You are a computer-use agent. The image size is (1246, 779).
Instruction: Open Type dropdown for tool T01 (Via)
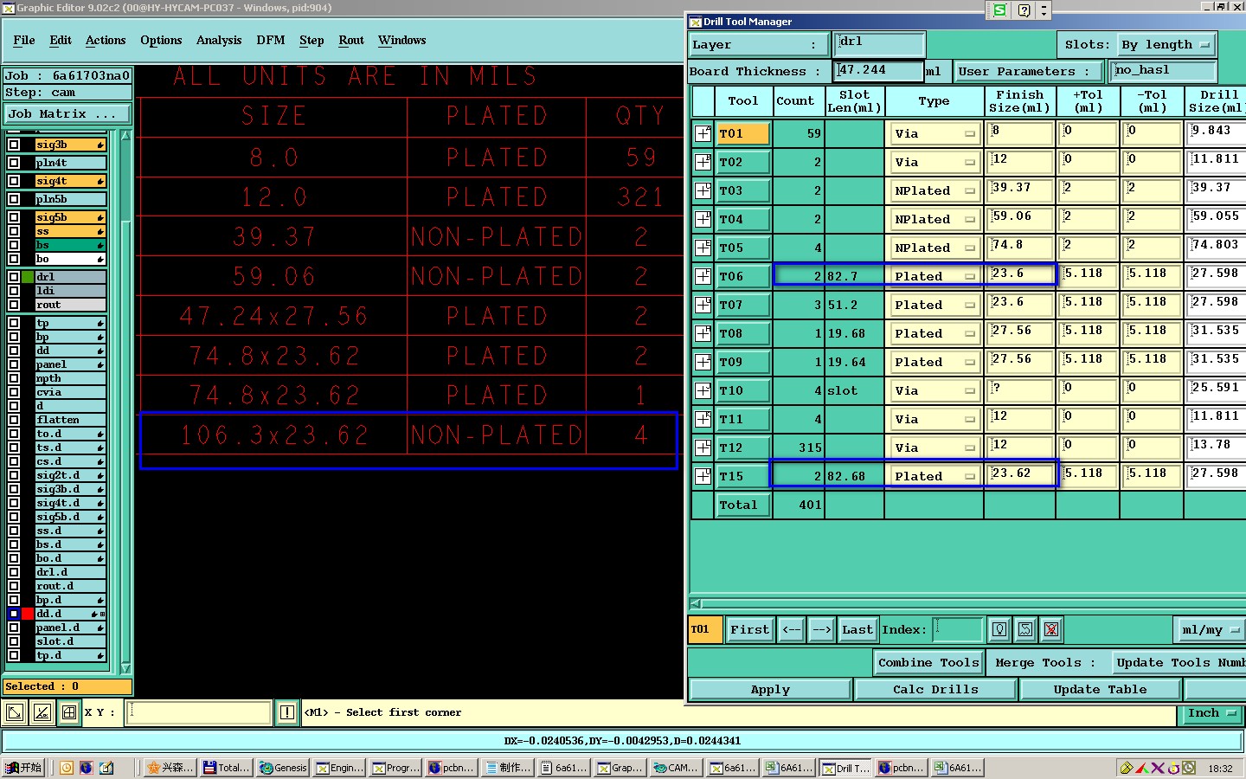934,133
